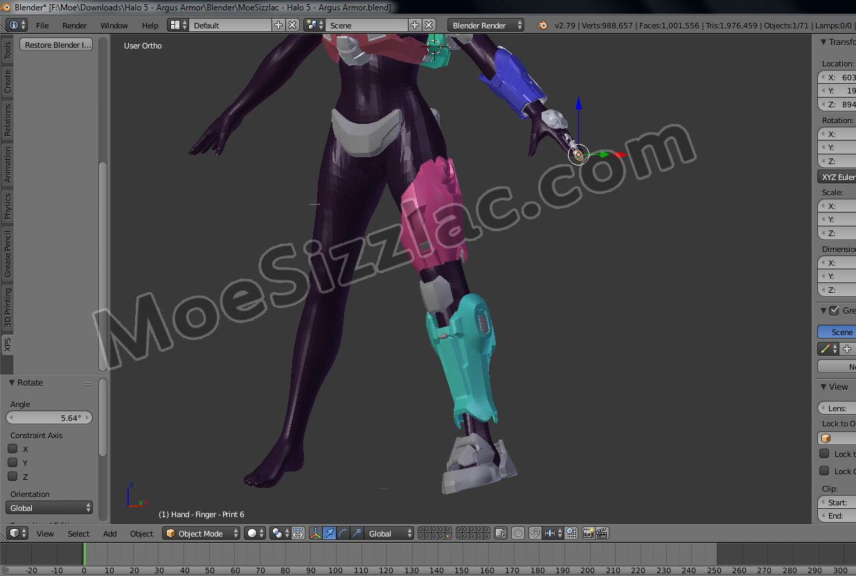The width and height of the screenshot is (856, 576).
Task: Open the Window menu
Action: pyautogui.click(x=114, y=25)
